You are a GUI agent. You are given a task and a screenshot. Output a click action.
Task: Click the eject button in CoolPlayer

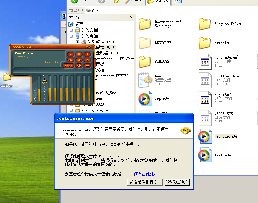click(x=87, y=60)
